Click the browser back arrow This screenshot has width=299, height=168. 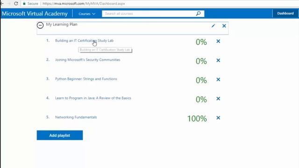(2, 3)
